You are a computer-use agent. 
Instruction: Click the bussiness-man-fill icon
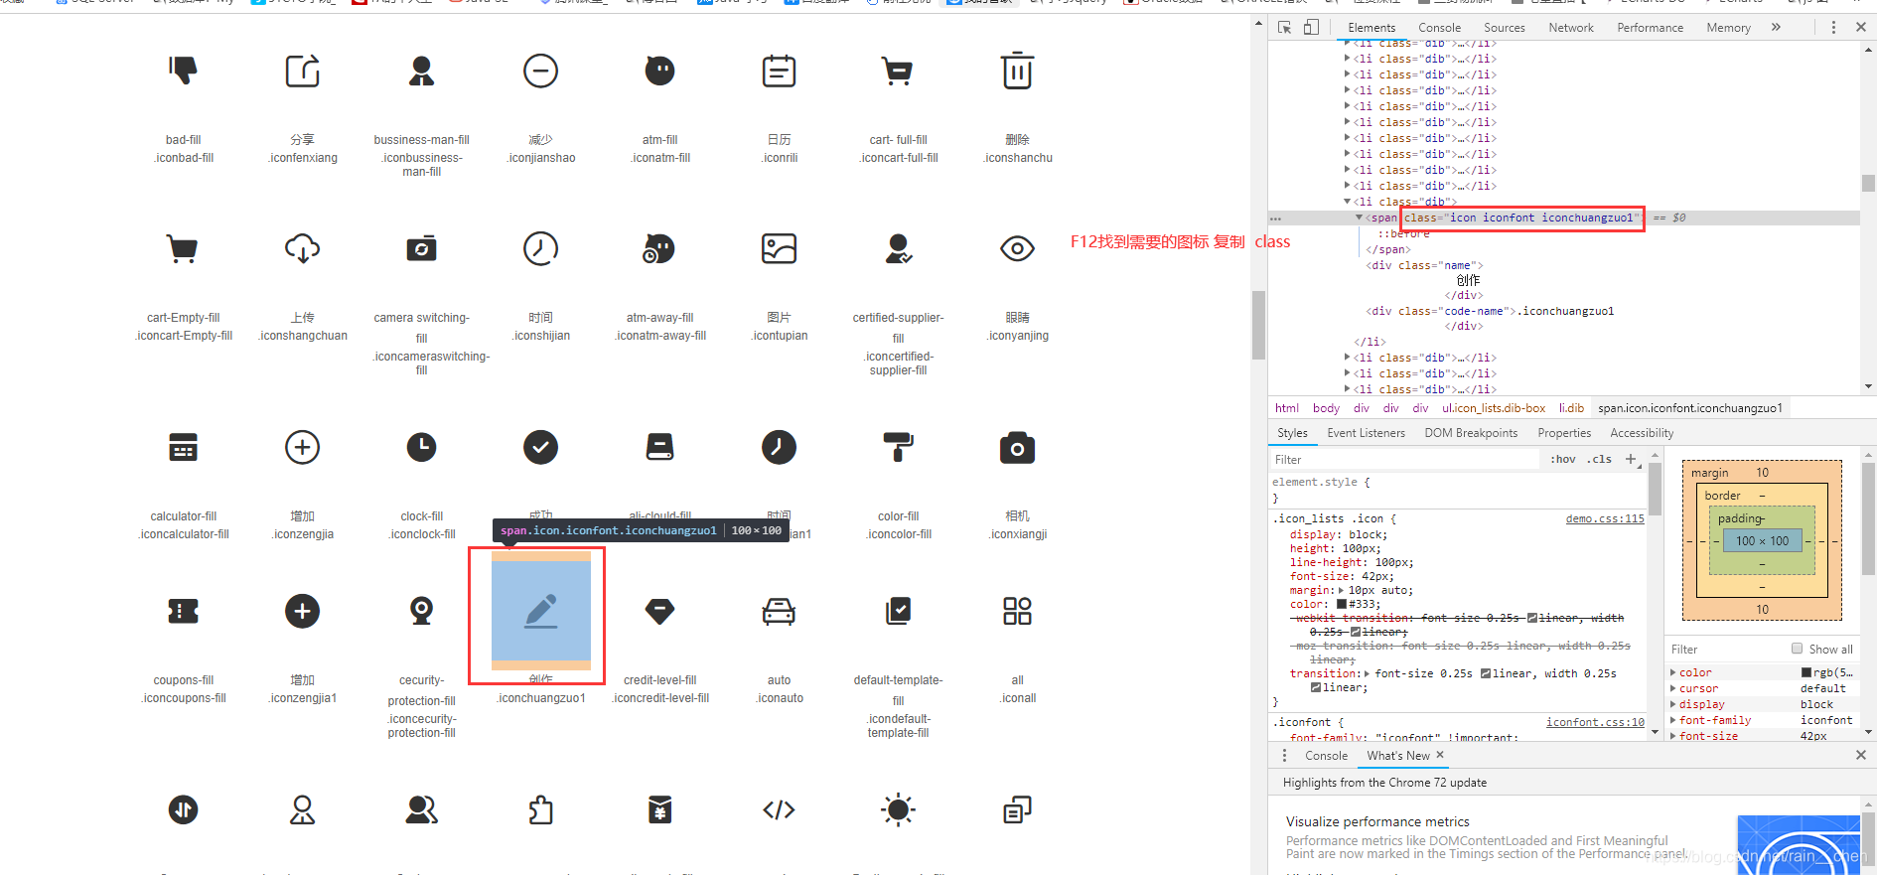click(x=421, y=71)
